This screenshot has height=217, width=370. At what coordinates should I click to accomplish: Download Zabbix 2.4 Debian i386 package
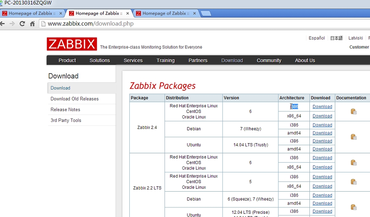tap(322, 125)
